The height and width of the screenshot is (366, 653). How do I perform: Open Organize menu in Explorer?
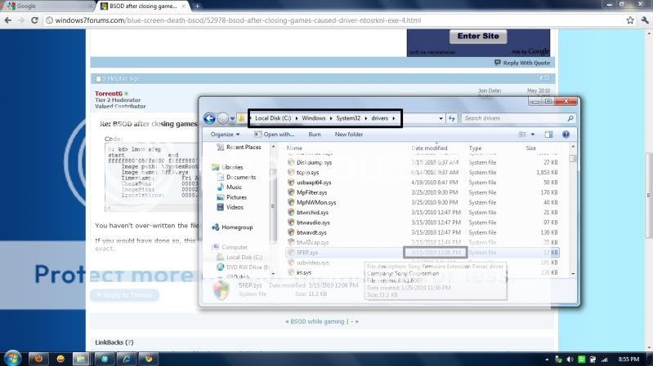[x=225, y=134]
